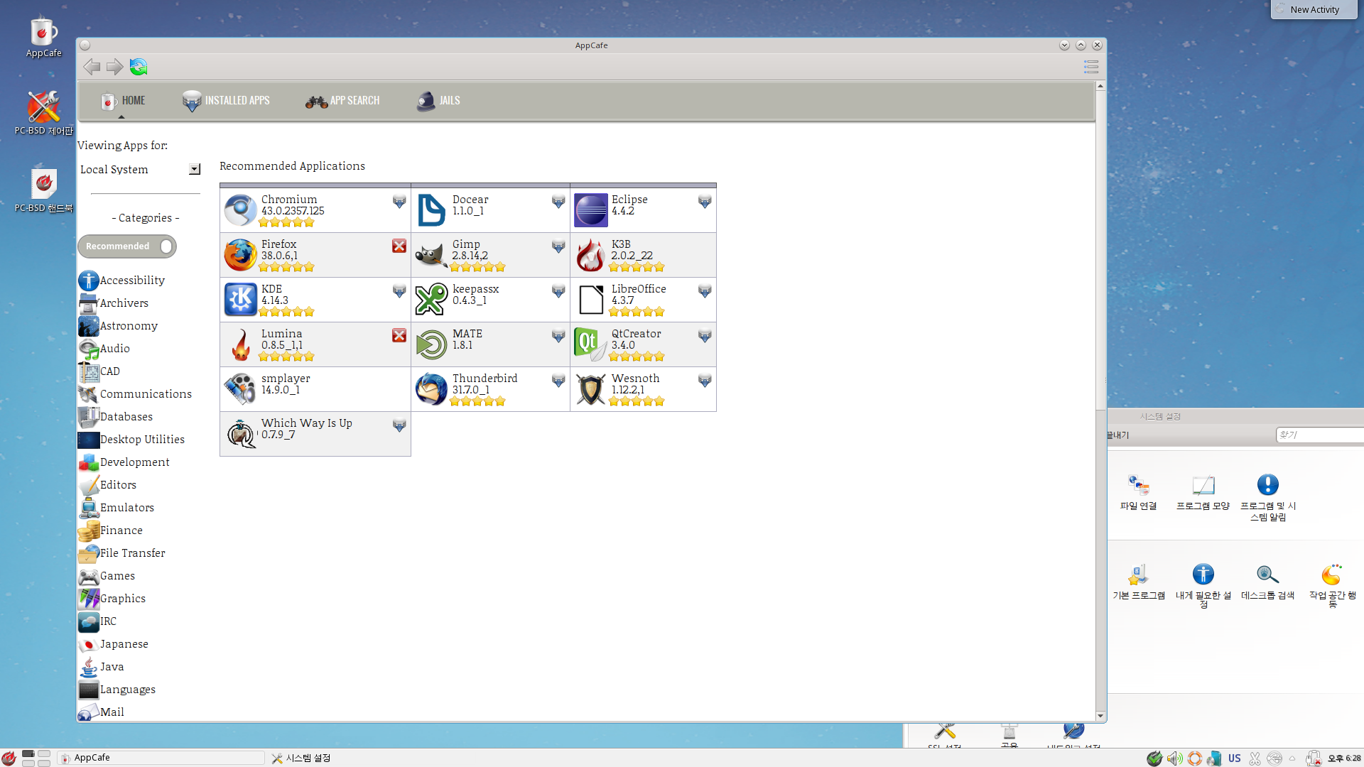The height and width of the screenshot is (767, 1364).
Task: Install Thunderbird via its download icon
Action: pos(558,381)
